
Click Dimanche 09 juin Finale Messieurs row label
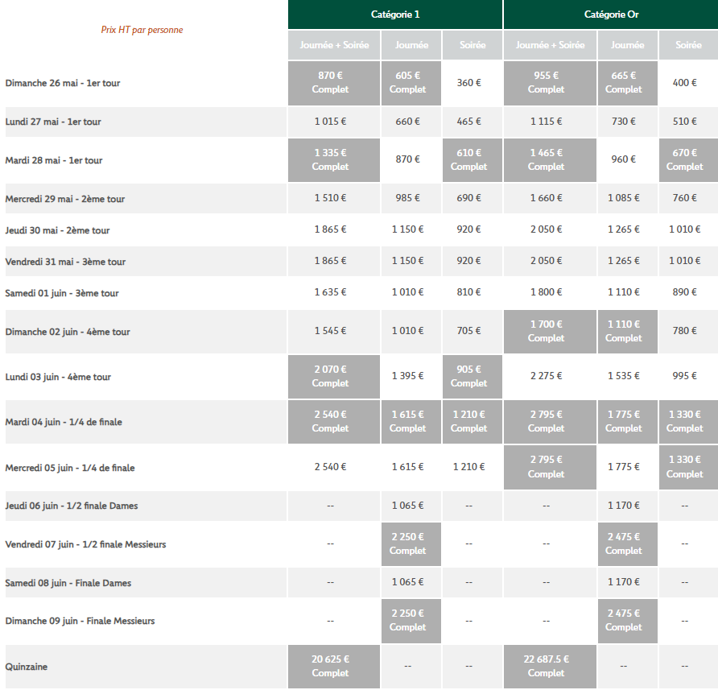point(80,621)
